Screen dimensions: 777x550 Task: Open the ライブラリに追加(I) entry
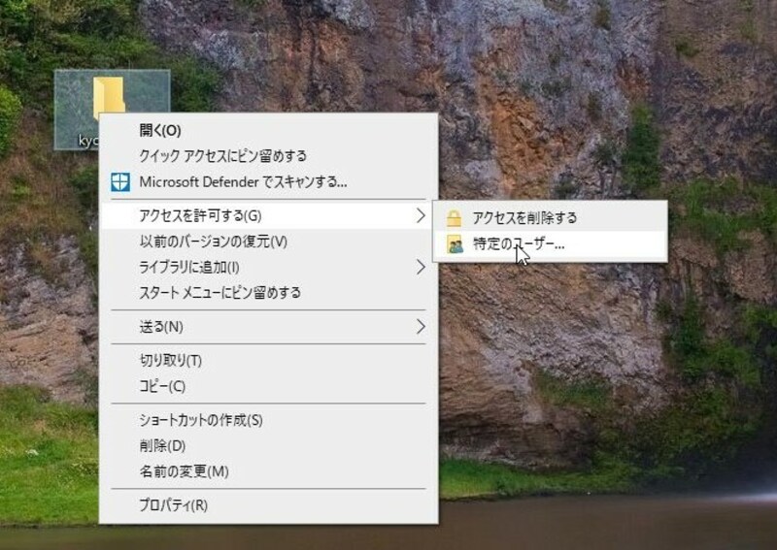click(269, 267)
